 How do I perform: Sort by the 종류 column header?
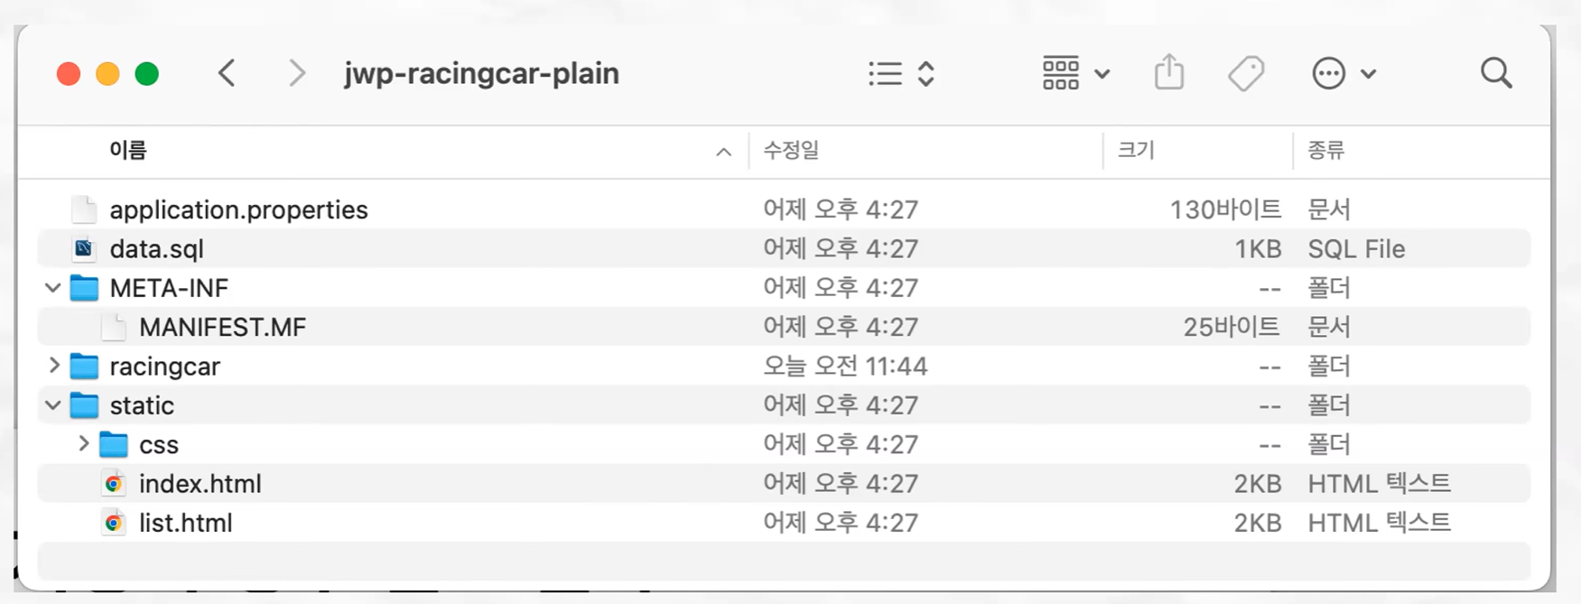click(1326, 150)
